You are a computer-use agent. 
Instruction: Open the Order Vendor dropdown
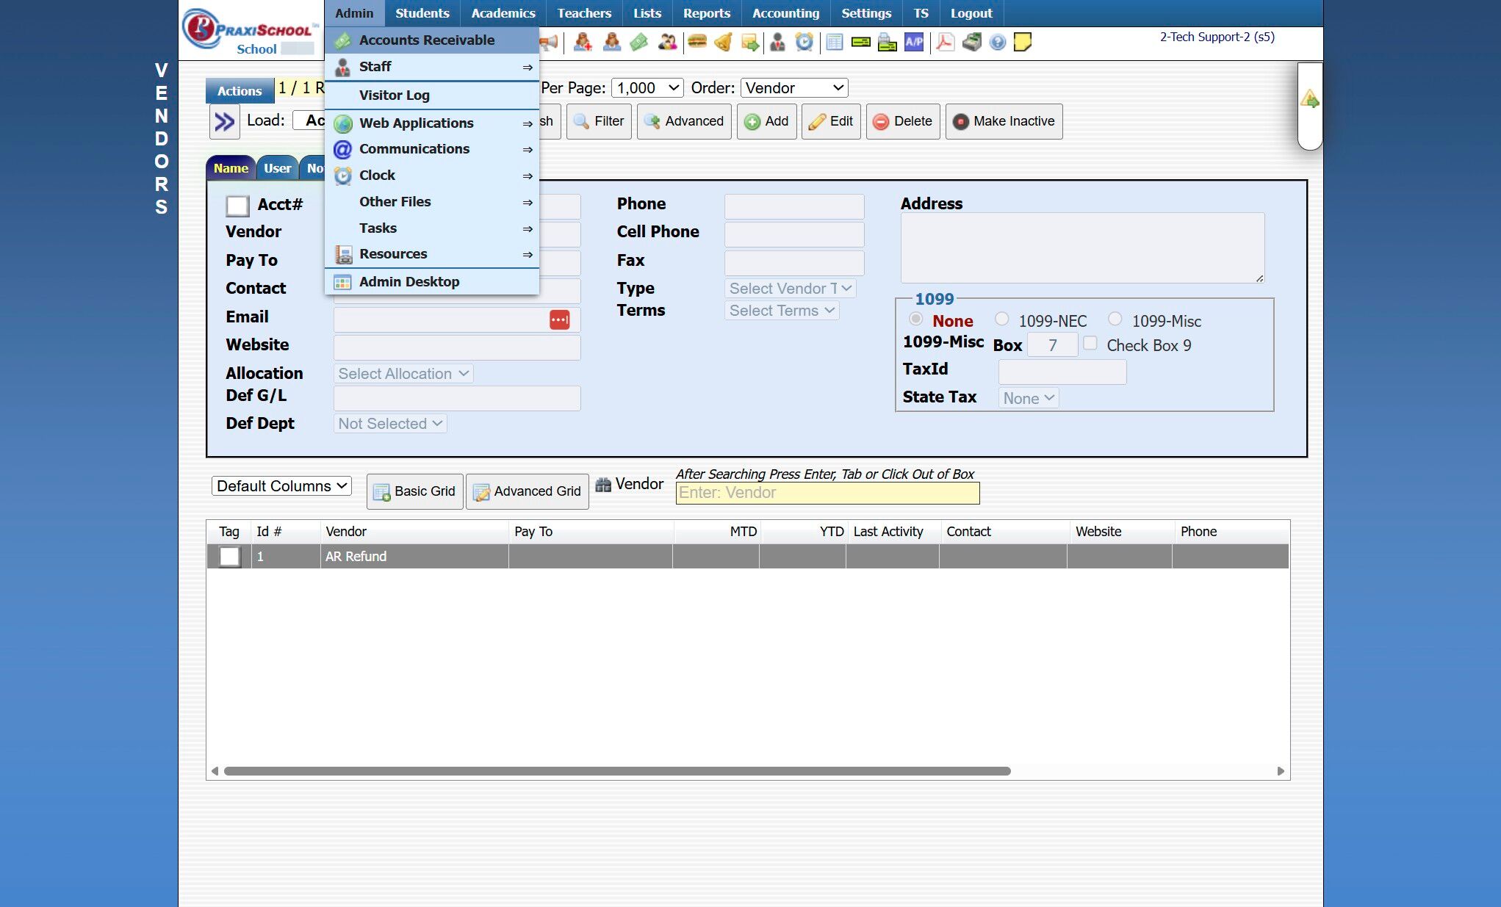[793, 88]
